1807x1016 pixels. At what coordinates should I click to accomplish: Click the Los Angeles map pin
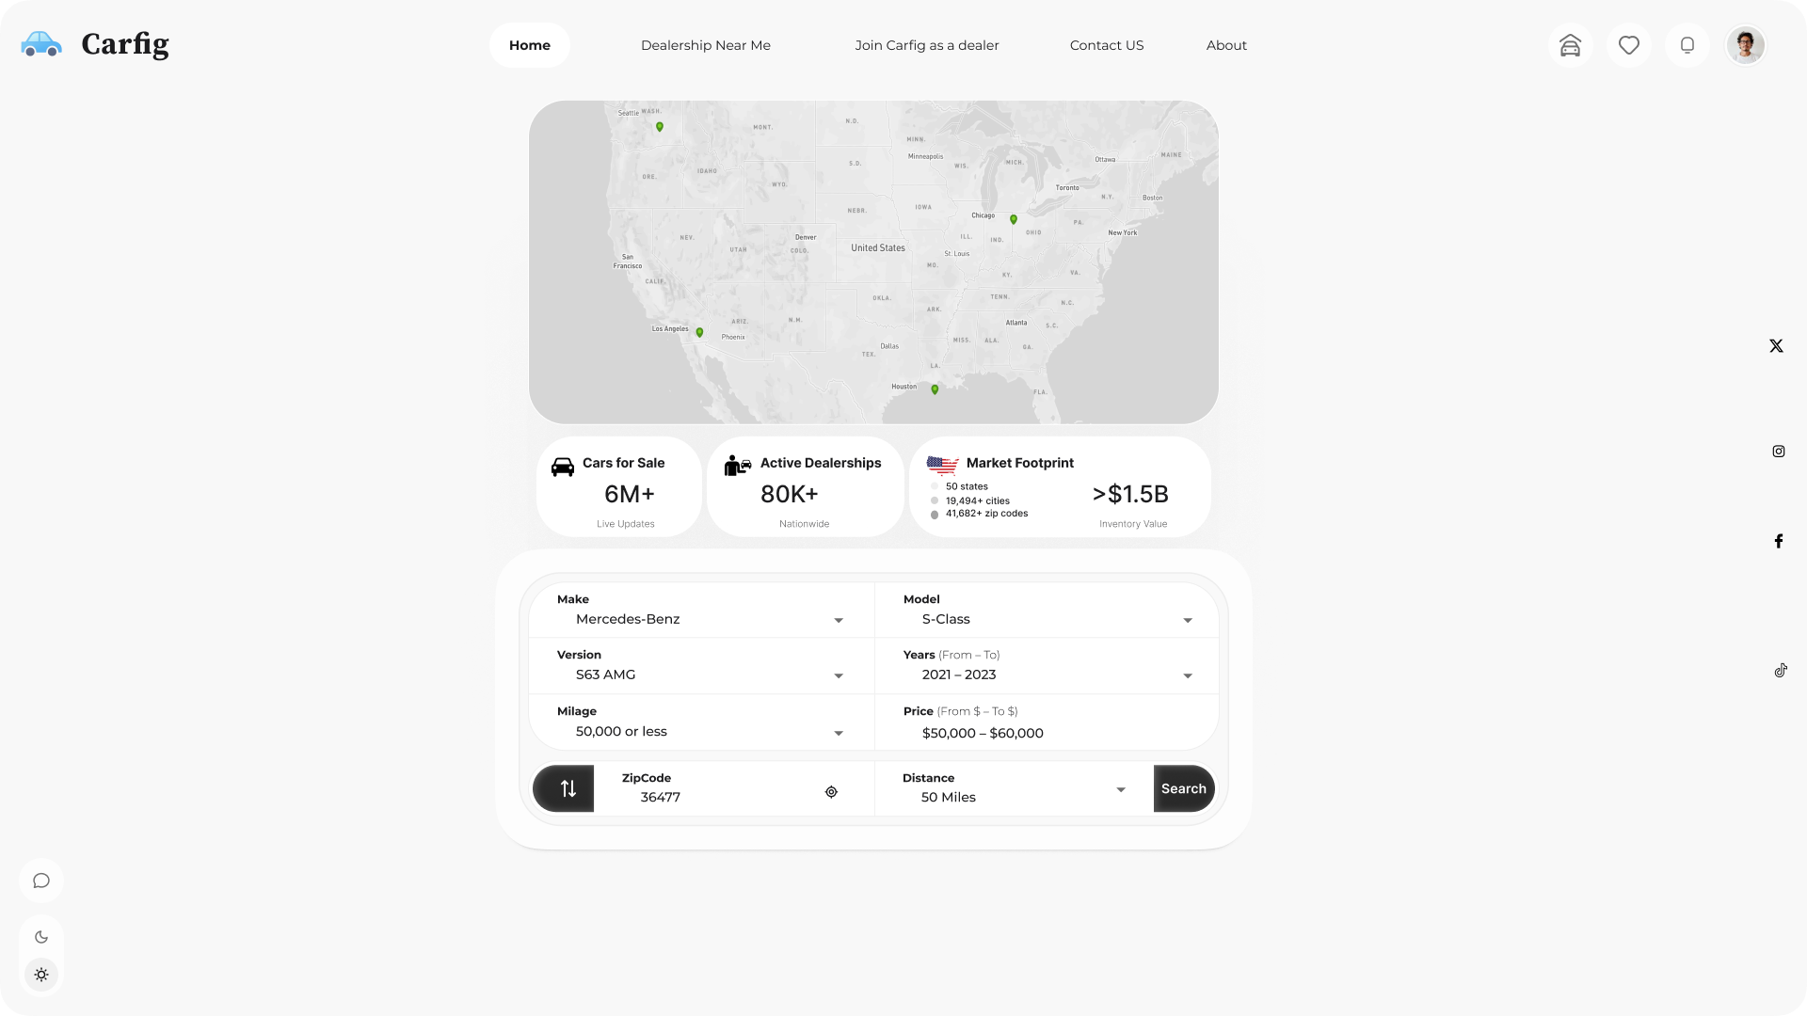[x=699, y=332]
